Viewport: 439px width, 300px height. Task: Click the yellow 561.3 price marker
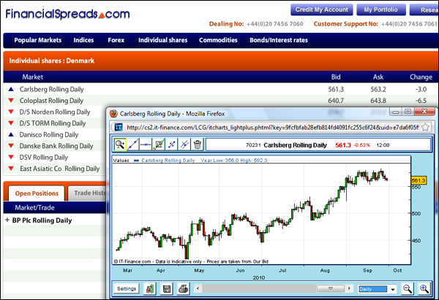click(419, 181)
